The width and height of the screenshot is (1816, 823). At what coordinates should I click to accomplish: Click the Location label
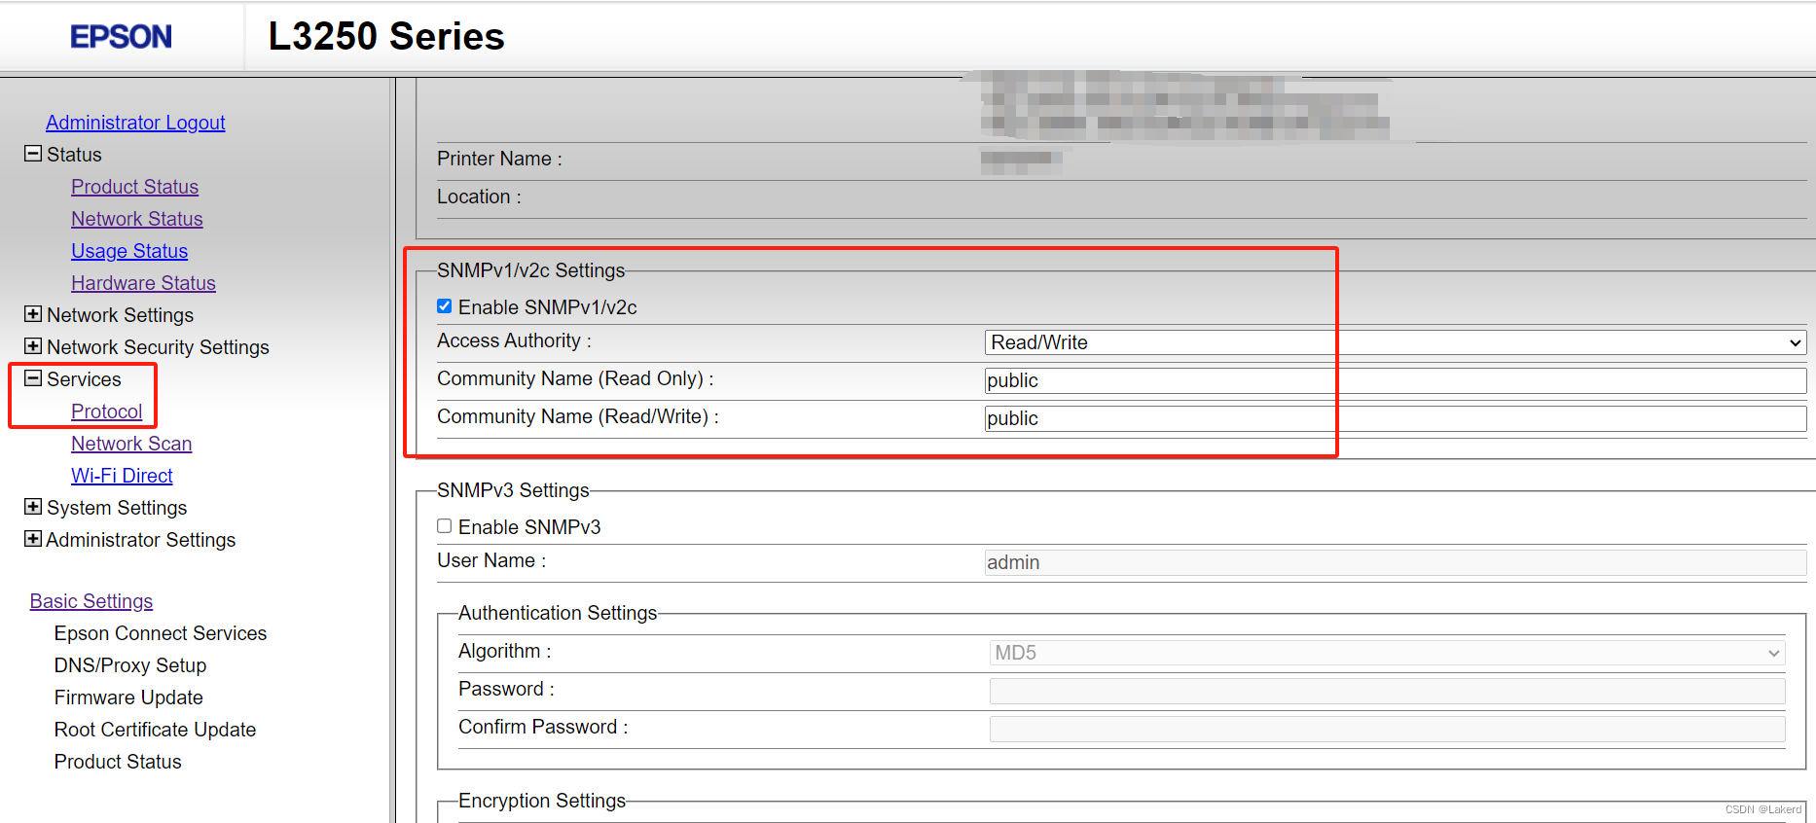tap(479, 197)
